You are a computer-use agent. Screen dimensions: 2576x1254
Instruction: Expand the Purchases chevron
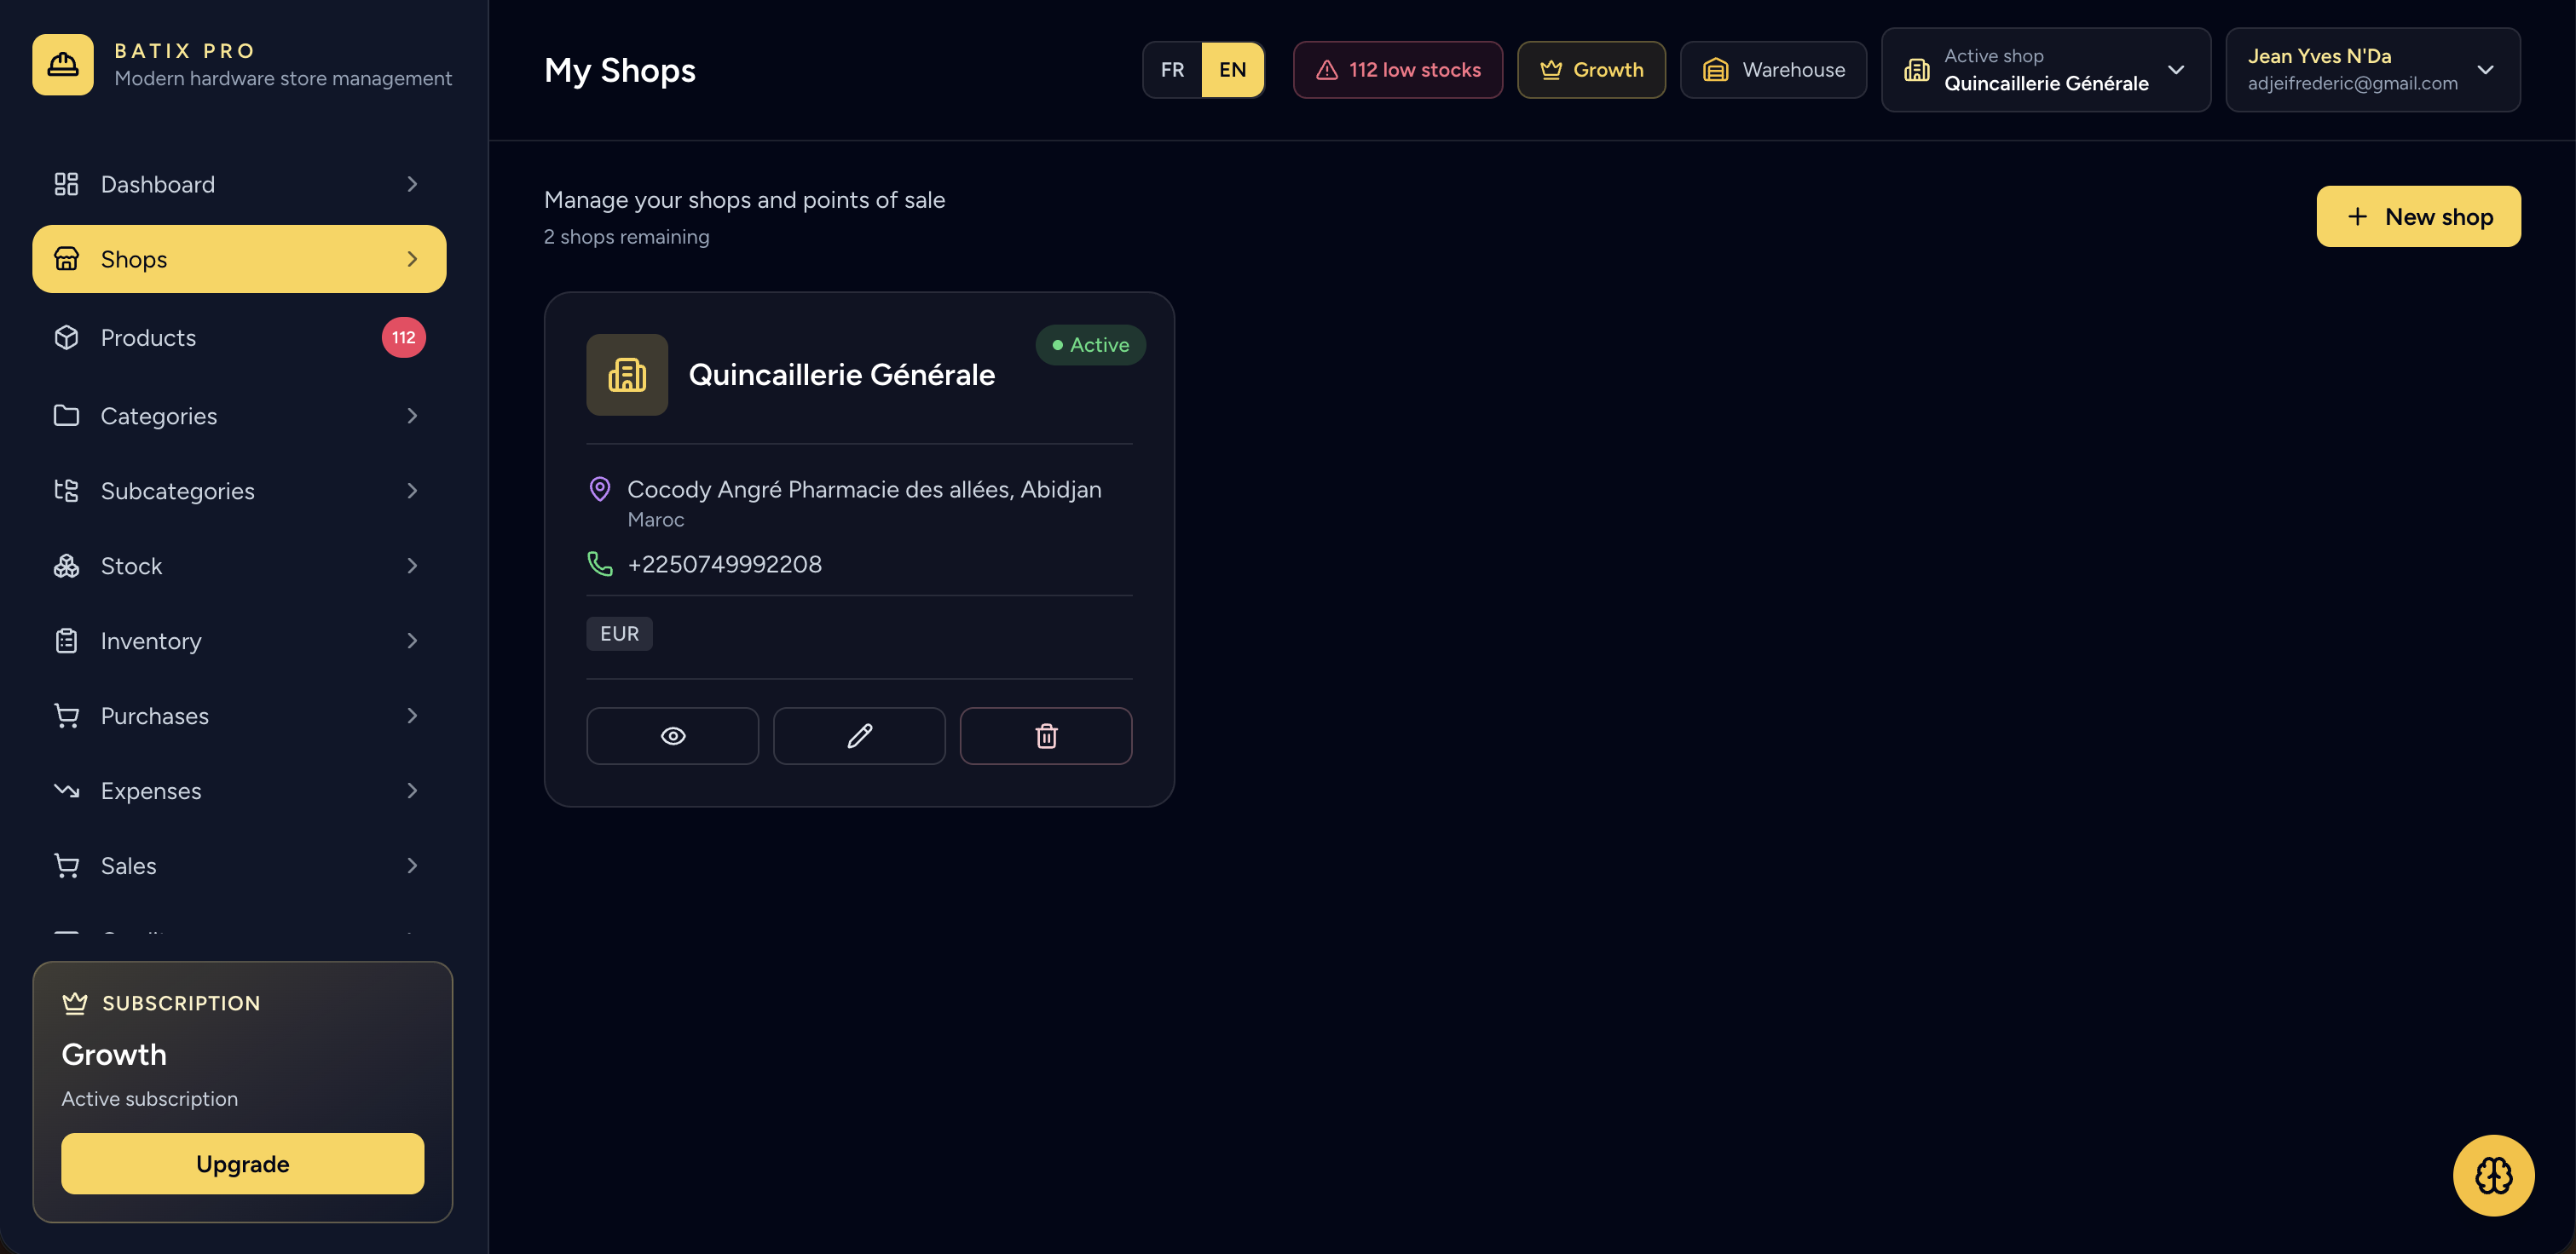coord(412,716)
